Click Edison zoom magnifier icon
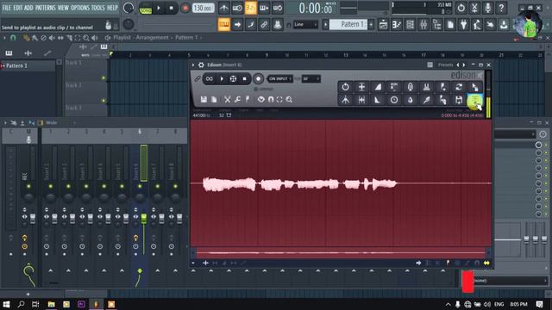 point(289,100)
